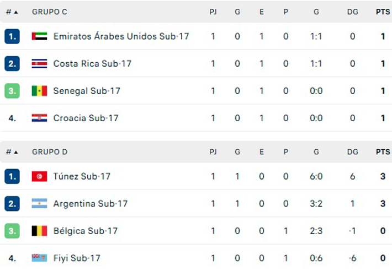The image size is (392, 271).
Task: Click green rank 3 badge beside Senegal
Action: click(x=12, y=91)
